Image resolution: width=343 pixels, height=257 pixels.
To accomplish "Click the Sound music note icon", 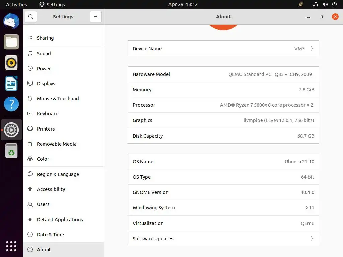I will (30, 53).
